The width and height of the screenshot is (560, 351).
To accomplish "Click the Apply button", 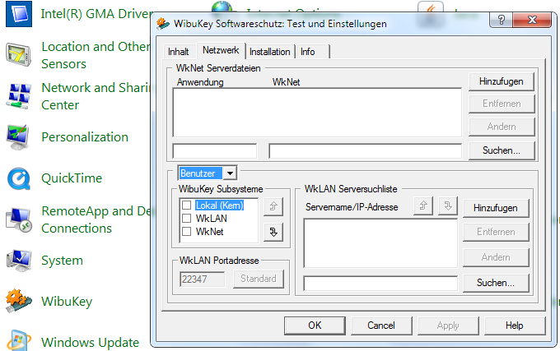I will coord(448,326).
